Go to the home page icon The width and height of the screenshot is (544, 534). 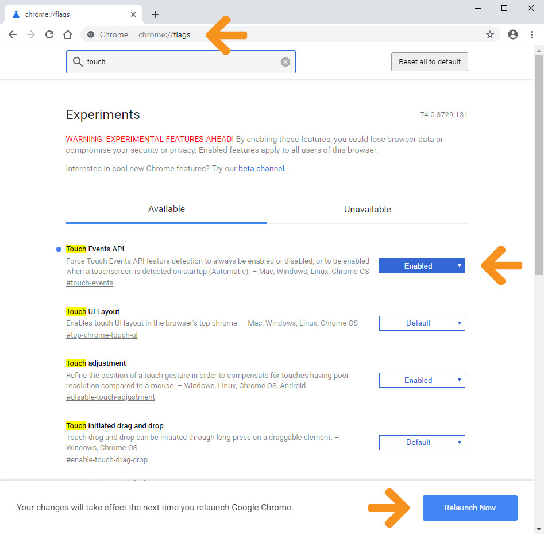68,34
